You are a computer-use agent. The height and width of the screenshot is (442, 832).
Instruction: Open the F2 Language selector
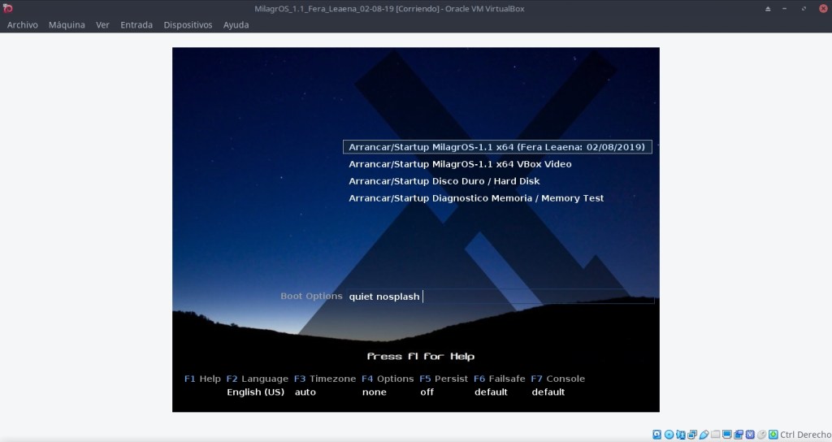[x=257, y=379]
